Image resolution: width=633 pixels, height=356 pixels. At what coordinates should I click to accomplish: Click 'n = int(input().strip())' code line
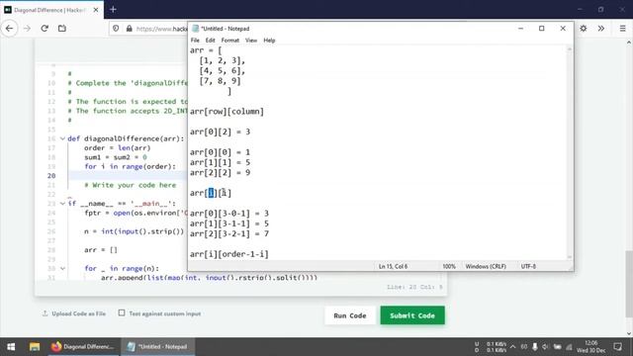point(135,231)
